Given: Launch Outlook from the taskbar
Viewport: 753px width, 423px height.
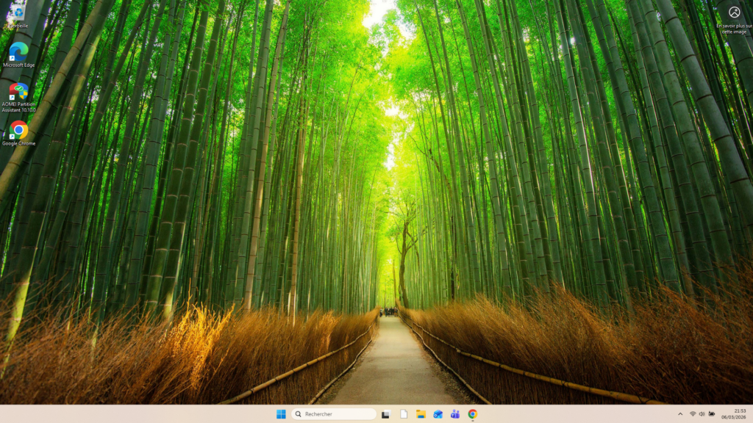Looking at the screenshot, I should [x=438, y=414].
